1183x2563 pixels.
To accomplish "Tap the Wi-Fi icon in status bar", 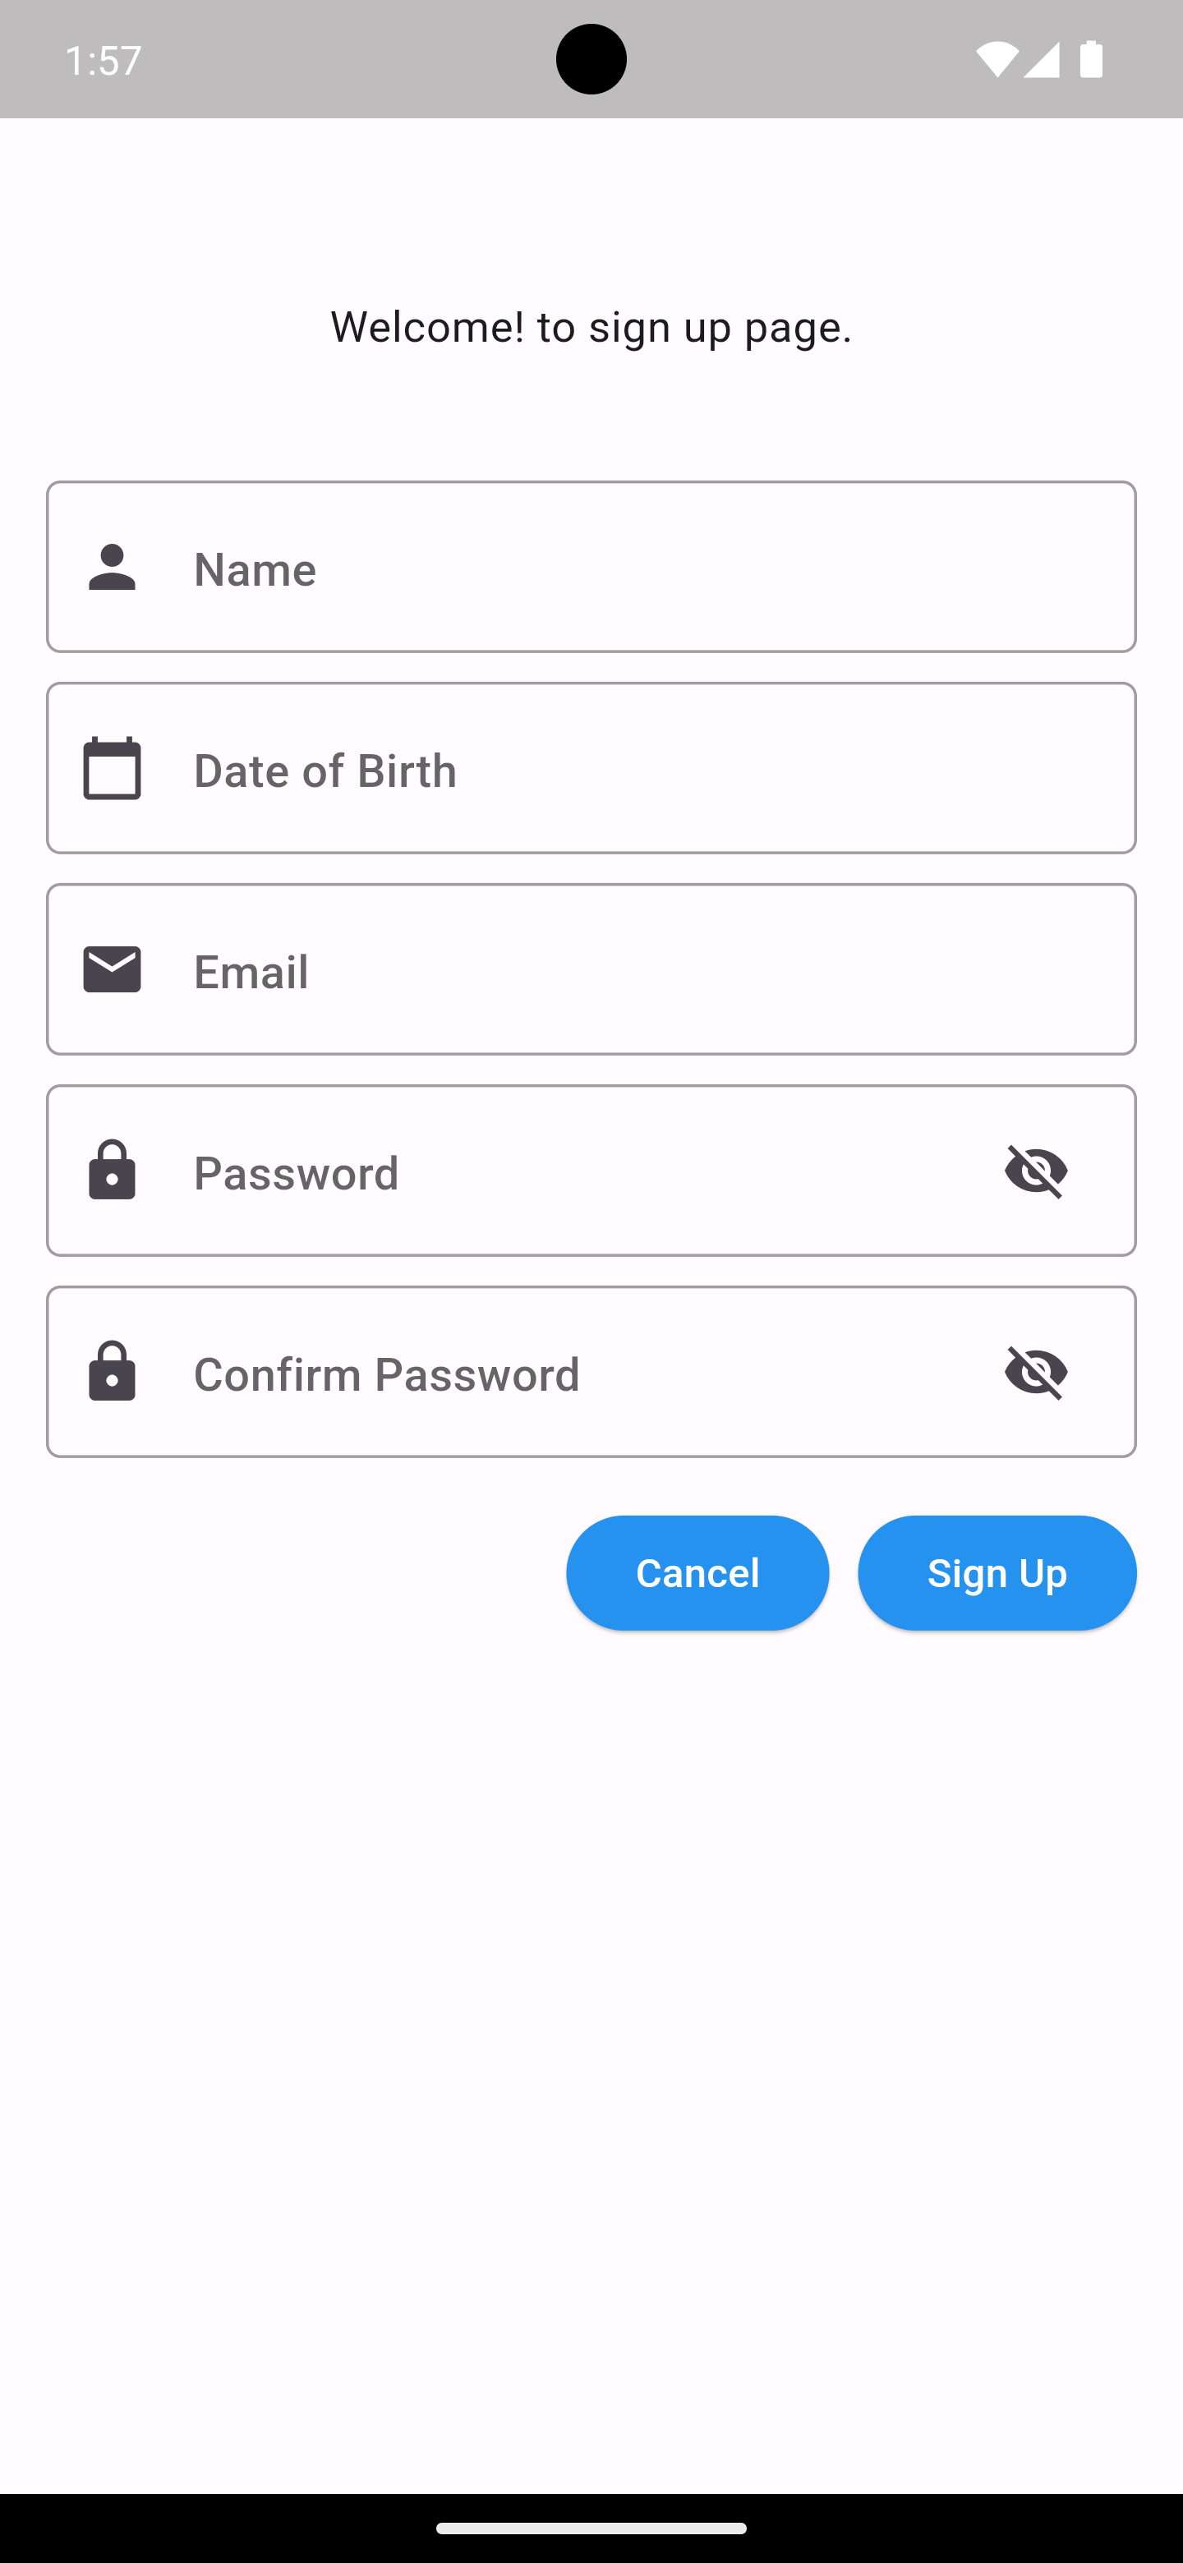I will click(x=996, y=60).
